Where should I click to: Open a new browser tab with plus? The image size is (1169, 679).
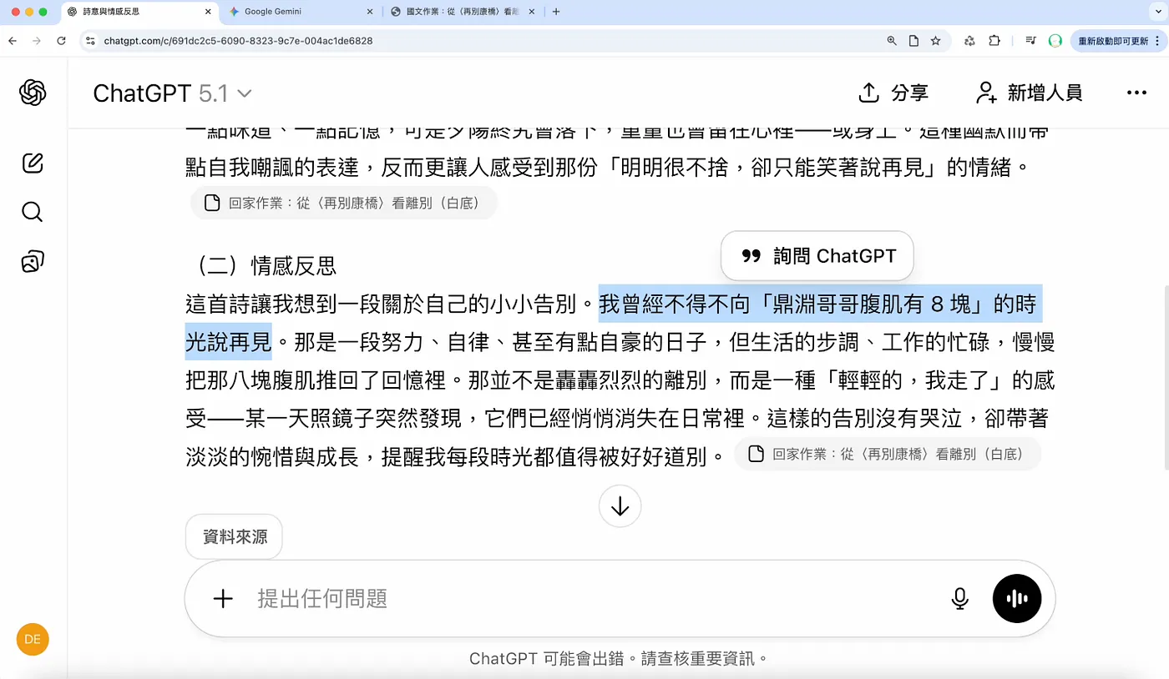point(556,12)
